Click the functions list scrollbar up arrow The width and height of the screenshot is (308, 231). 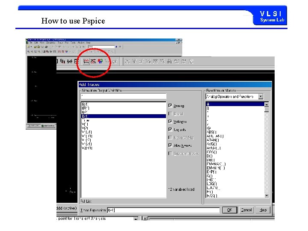[x=267, y=104]
